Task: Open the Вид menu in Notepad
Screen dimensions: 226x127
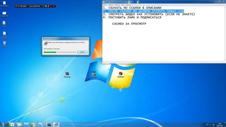Action: point(123,5)
